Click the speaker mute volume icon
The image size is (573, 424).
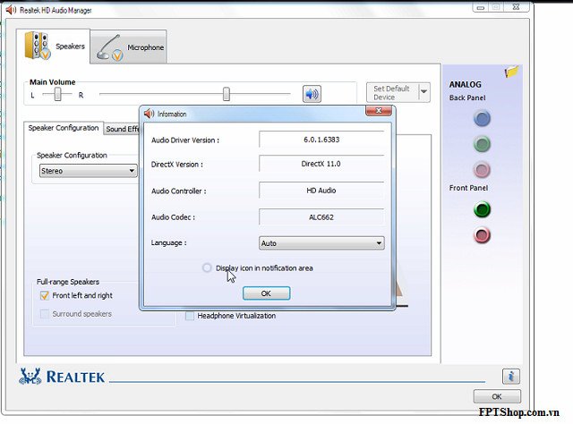[312, 94]
